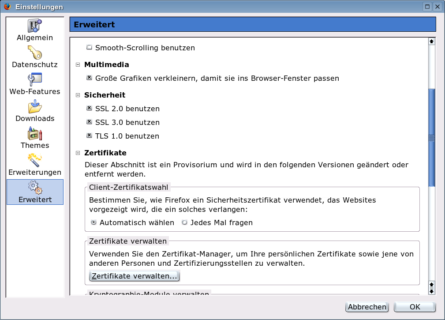445x320 pixels.
Task: Collapse the Sicherheit section
Action: point(78,95)
